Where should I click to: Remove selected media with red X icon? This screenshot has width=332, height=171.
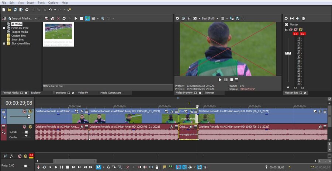tap(58, 19)
